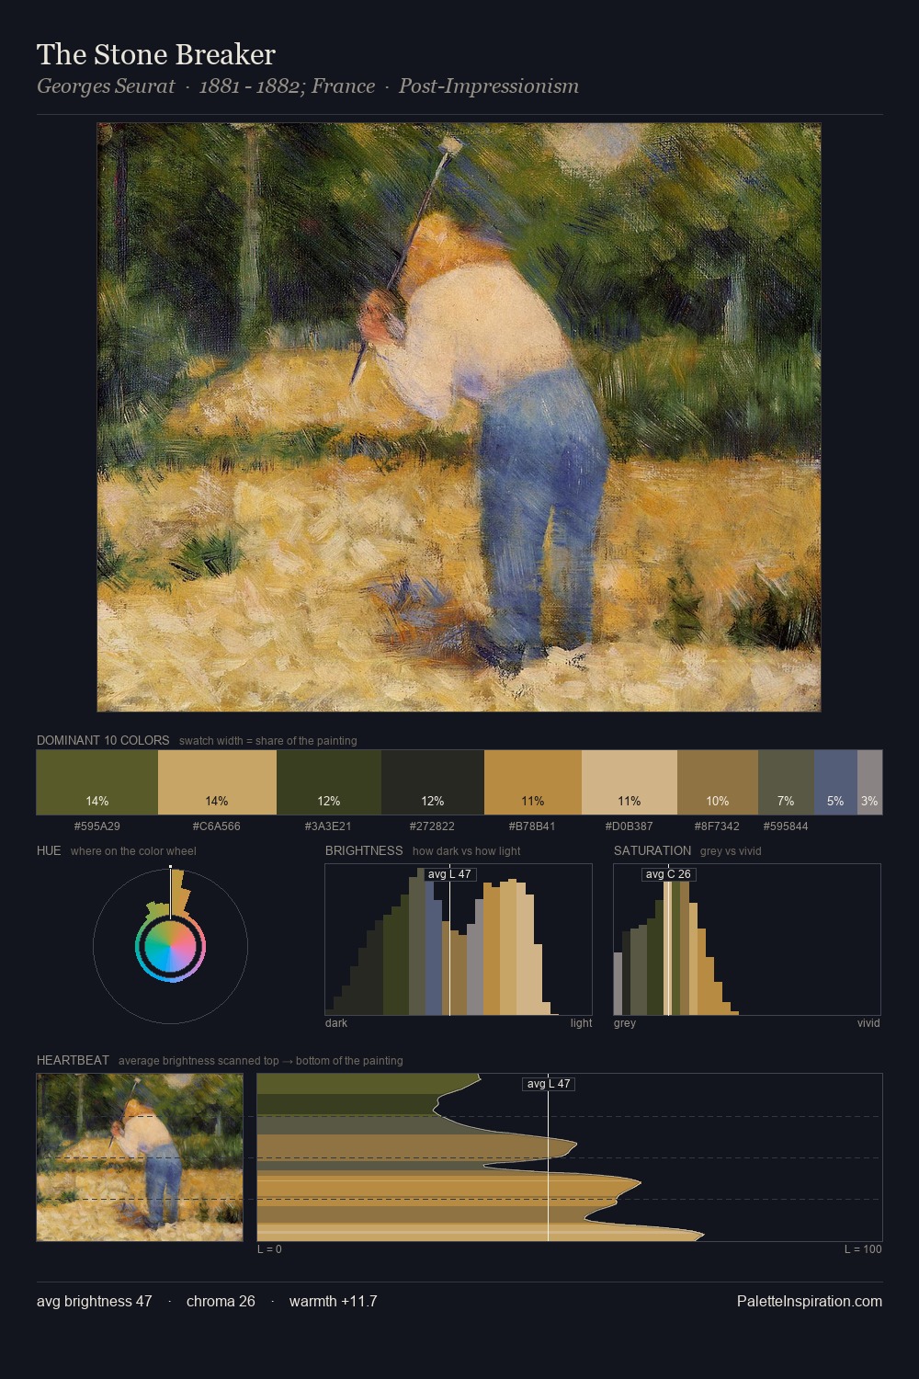This screenshot has width=919, height=1379.
Task: Click the 'avg C 26' saturation marker
Action: click(668, 874)
